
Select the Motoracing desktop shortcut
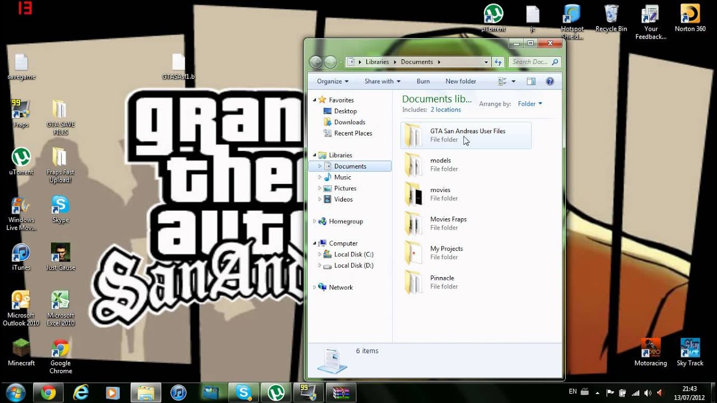tap(651, 353)
